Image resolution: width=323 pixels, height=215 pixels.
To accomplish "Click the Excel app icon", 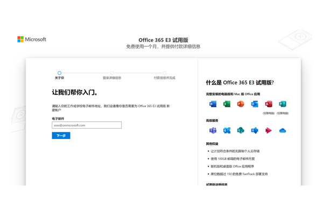I will pyautogui.click(x=227, y=104).
